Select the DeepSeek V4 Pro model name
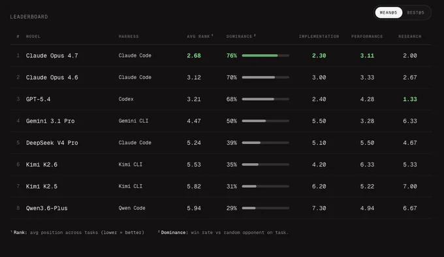Screen dimensions: 444x257 tap(52, 143)
